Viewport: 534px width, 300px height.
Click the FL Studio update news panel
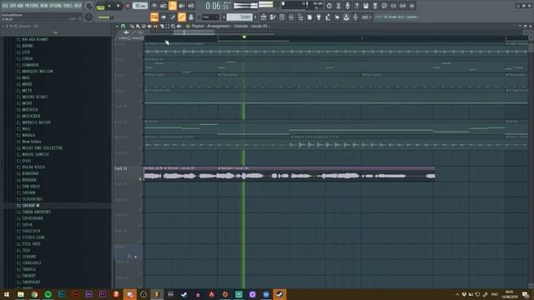tap(397, 17)
